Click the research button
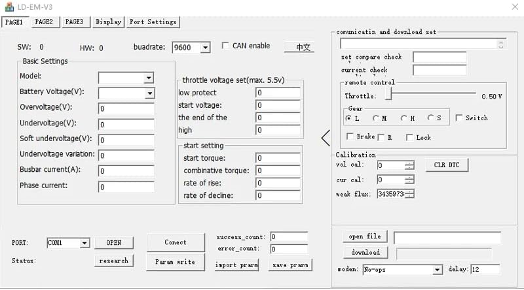 point(113,261)
